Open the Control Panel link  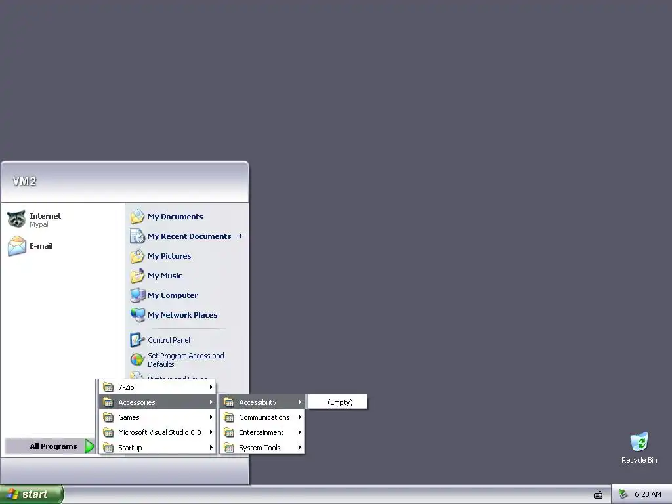[x=169, y=340]
